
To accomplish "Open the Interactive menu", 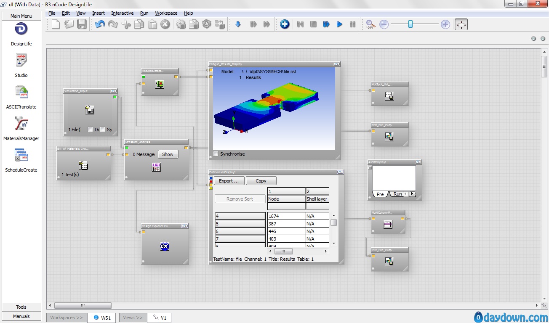I will [123, 13].
